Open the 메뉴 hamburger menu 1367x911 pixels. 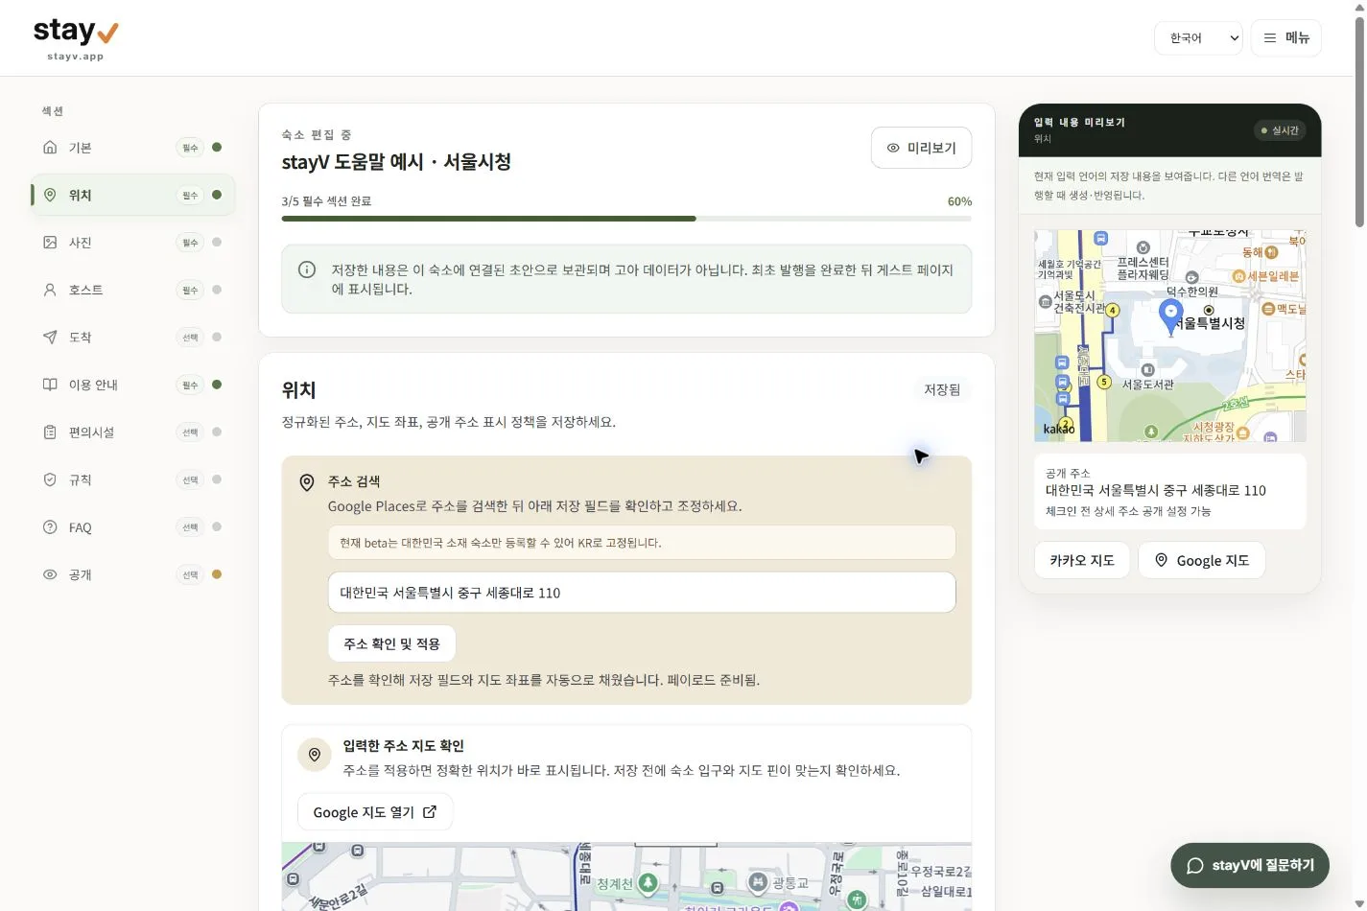[1285, 37]
